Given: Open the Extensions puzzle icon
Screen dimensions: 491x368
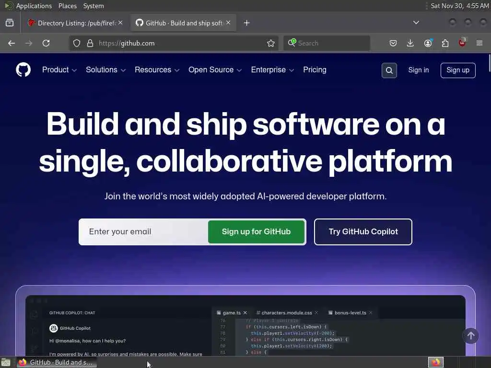Looking at the screenshot, I should [445, 43].
